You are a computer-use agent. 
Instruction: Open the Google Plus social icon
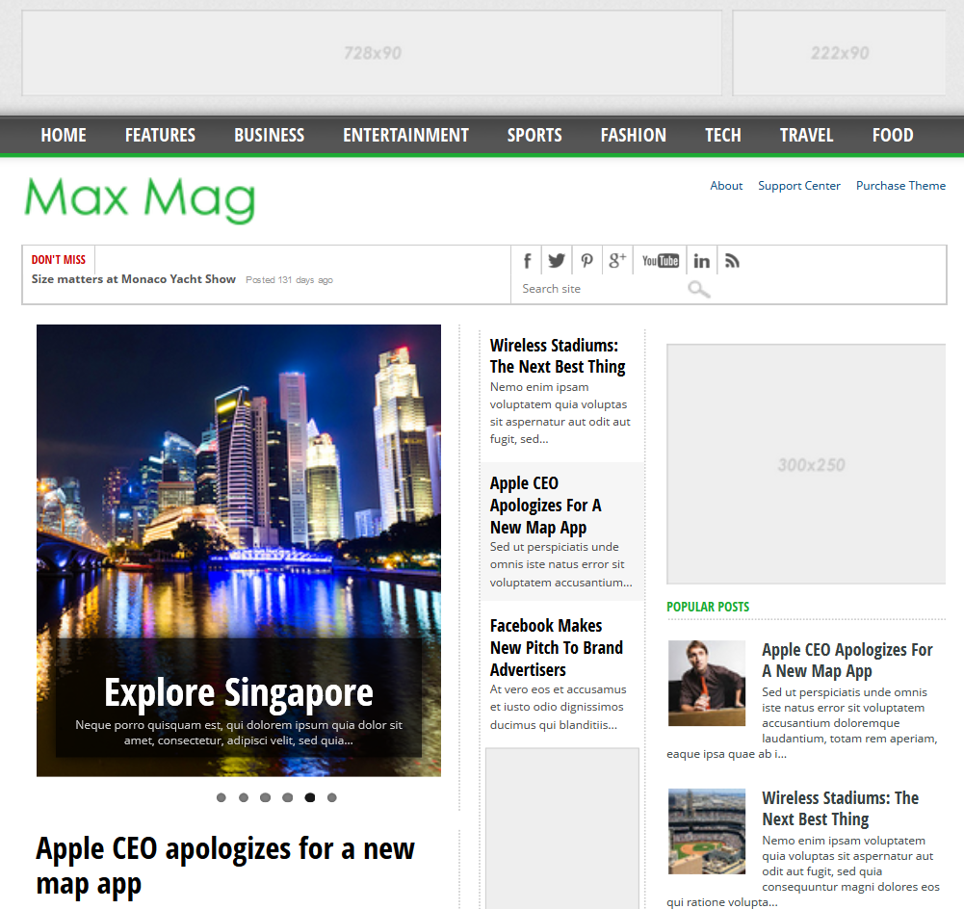pyautogui.click(x=617, y=261)
